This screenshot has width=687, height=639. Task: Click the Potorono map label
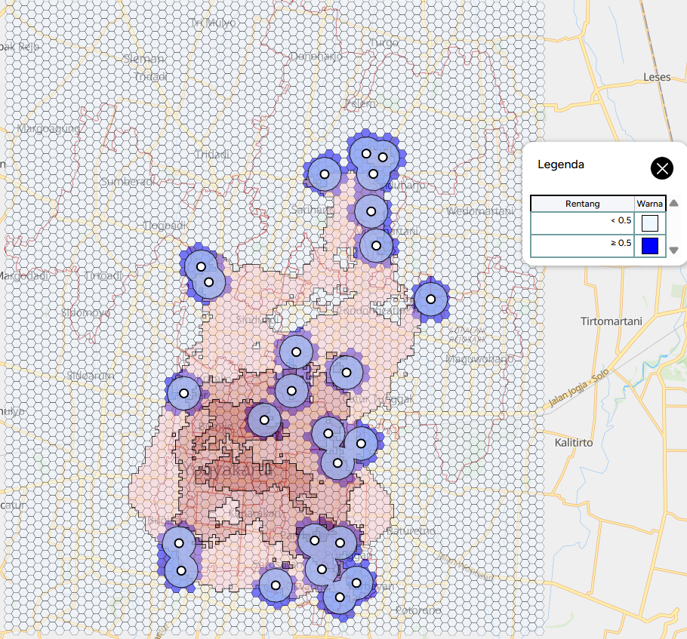tap(418, 610)
